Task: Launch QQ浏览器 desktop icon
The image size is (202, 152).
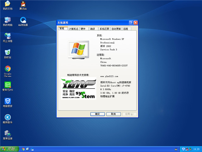Action: tap(23, 22)
